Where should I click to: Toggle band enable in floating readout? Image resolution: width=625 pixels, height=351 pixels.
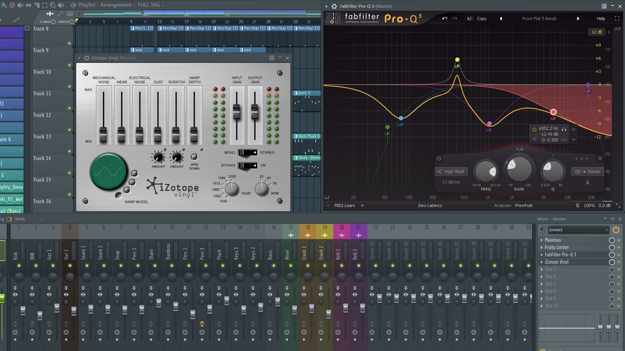pyautogui.click(x=534, y=129)
